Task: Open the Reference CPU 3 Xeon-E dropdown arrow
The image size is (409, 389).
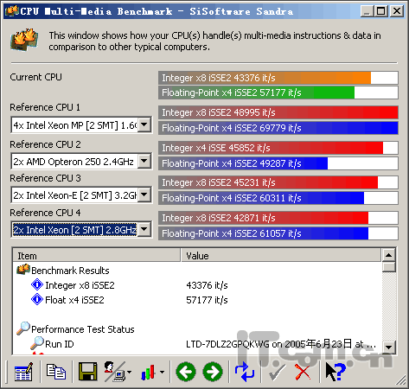Action: coord(144,194)
